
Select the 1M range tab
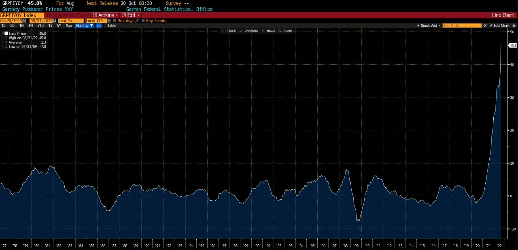21,25
